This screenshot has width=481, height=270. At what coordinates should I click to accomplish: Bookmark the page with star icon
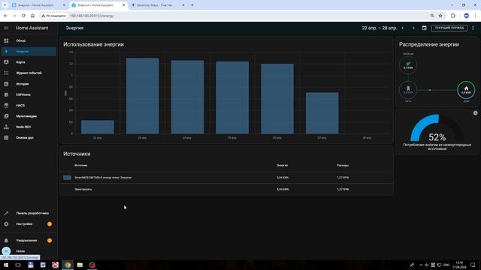click(x=440, y=16)
